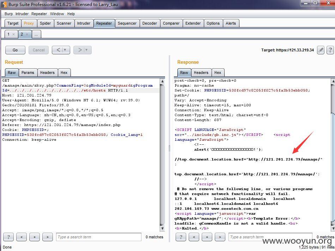Image resolution: width=335 pixels, height=251 pixels.
Task: Click the Burp Suite application icon in title bar
Action: (4, 4)
